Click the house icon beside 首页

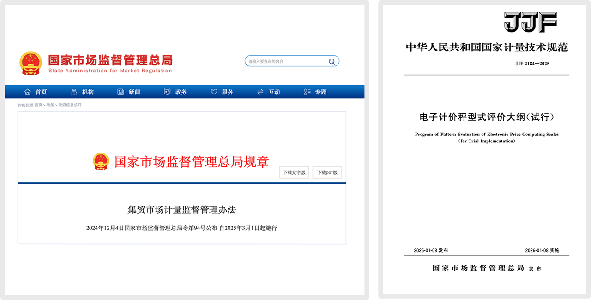click(x=28, y=92)
